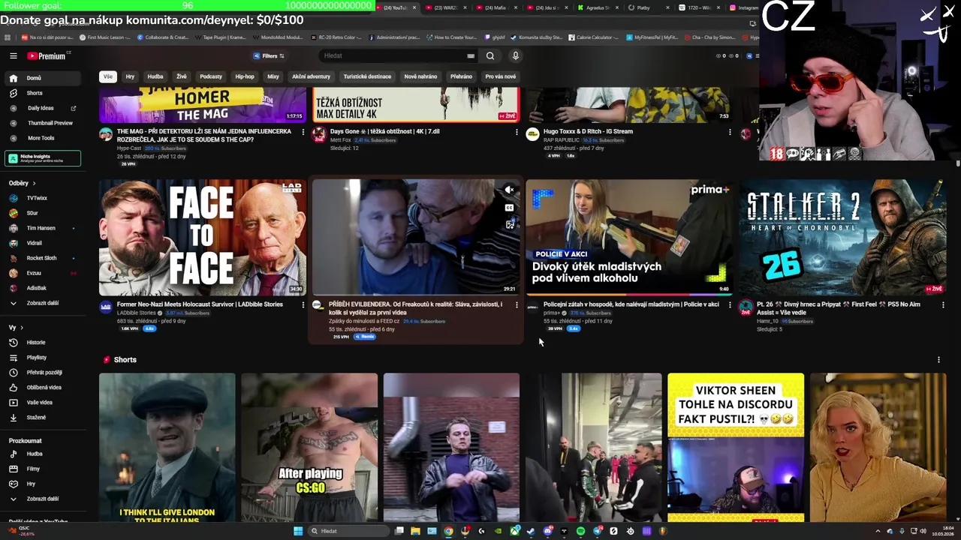Unmute the EVILBENDERA video preview

tap(510, 190)
